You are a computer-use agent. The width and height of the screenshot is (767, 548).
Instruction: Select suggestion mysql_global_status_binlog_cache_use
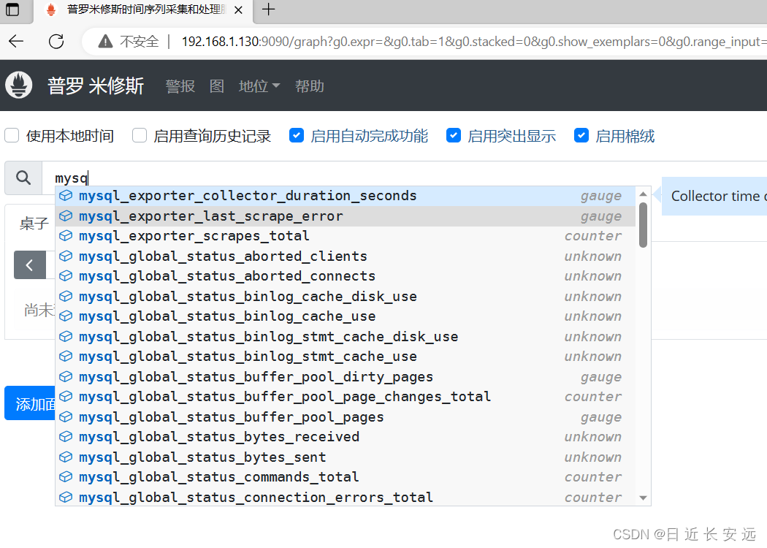coord(345,316)
